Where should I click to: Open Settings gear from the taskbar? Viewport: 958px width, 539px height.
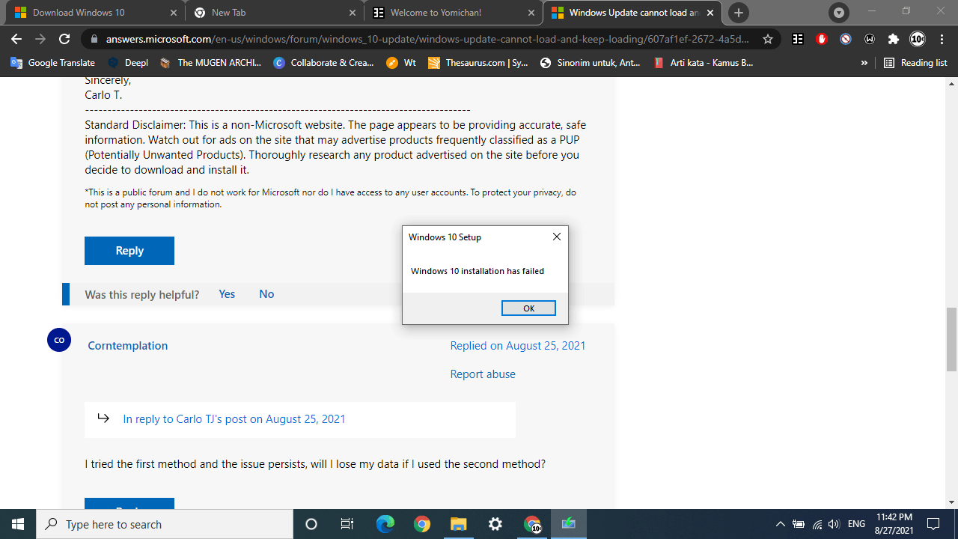tap(495, 524)
